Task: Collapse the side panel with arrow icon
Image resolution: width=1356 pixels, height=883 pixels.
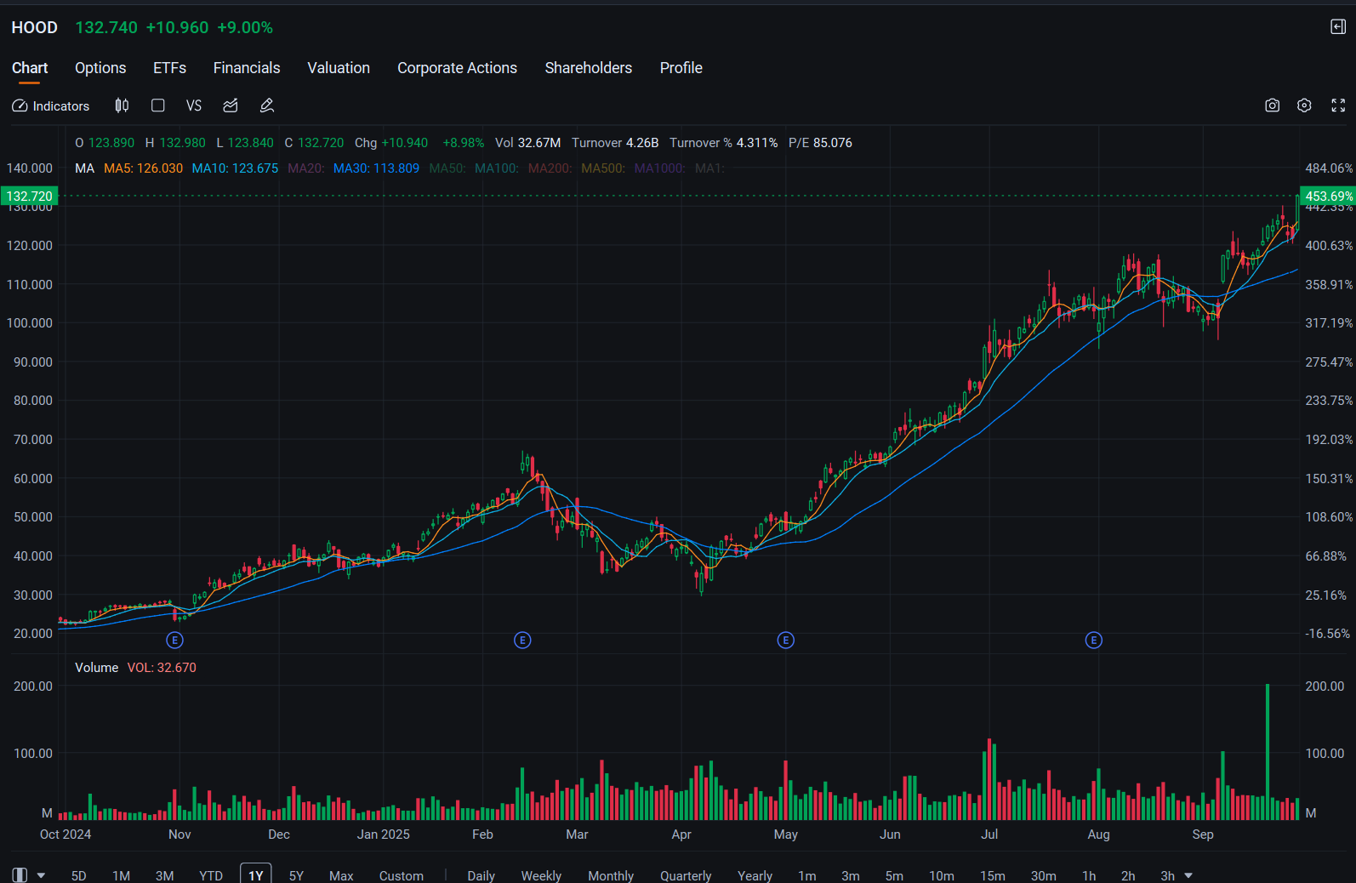Action: tap(1338, 27)
